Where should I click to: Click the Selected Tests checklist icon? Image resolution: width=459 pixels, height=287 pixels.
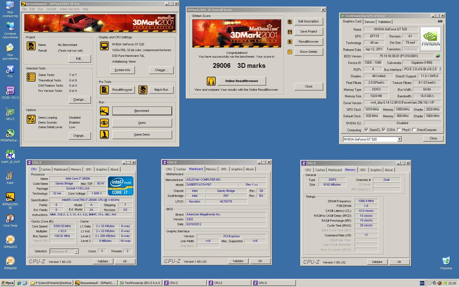pyautogui.click(x=31, y=77)
